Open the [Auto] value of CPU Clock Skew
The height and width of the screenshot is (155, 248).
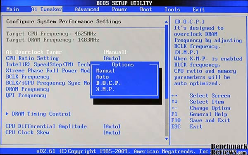coord(112,133)
